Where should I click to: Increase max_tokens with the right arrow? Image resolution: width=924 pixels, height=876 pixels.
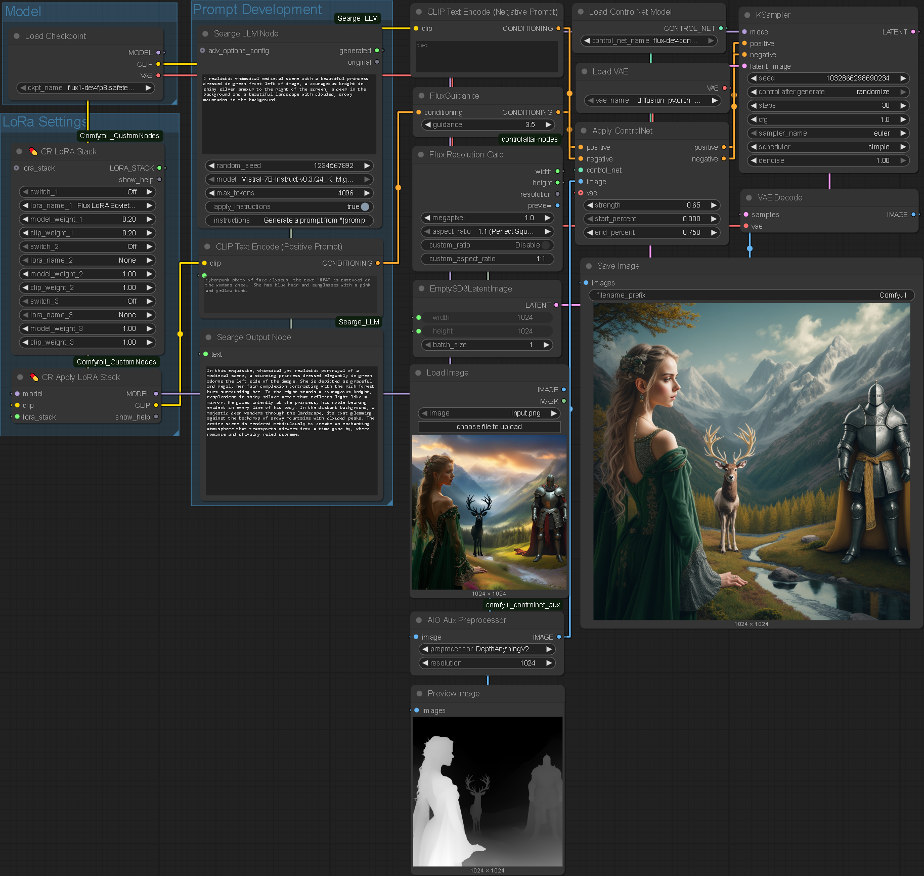367,193
